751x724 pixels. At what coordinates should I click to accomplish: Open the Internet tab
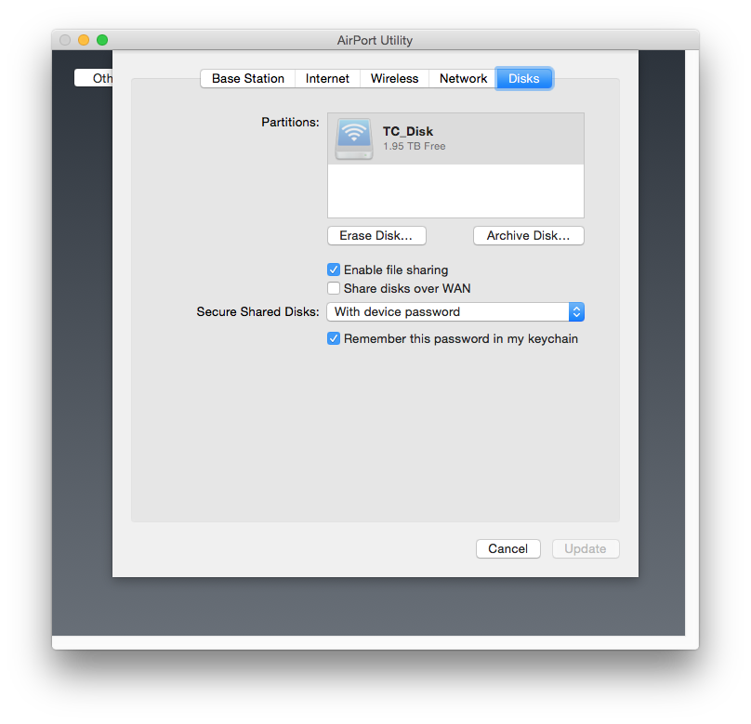pos(327,78)
